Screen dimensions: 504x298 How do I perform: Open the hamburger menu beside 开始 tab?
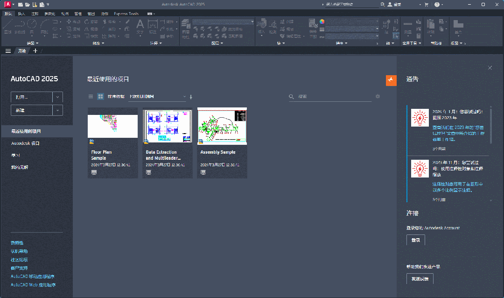point(8,51)
